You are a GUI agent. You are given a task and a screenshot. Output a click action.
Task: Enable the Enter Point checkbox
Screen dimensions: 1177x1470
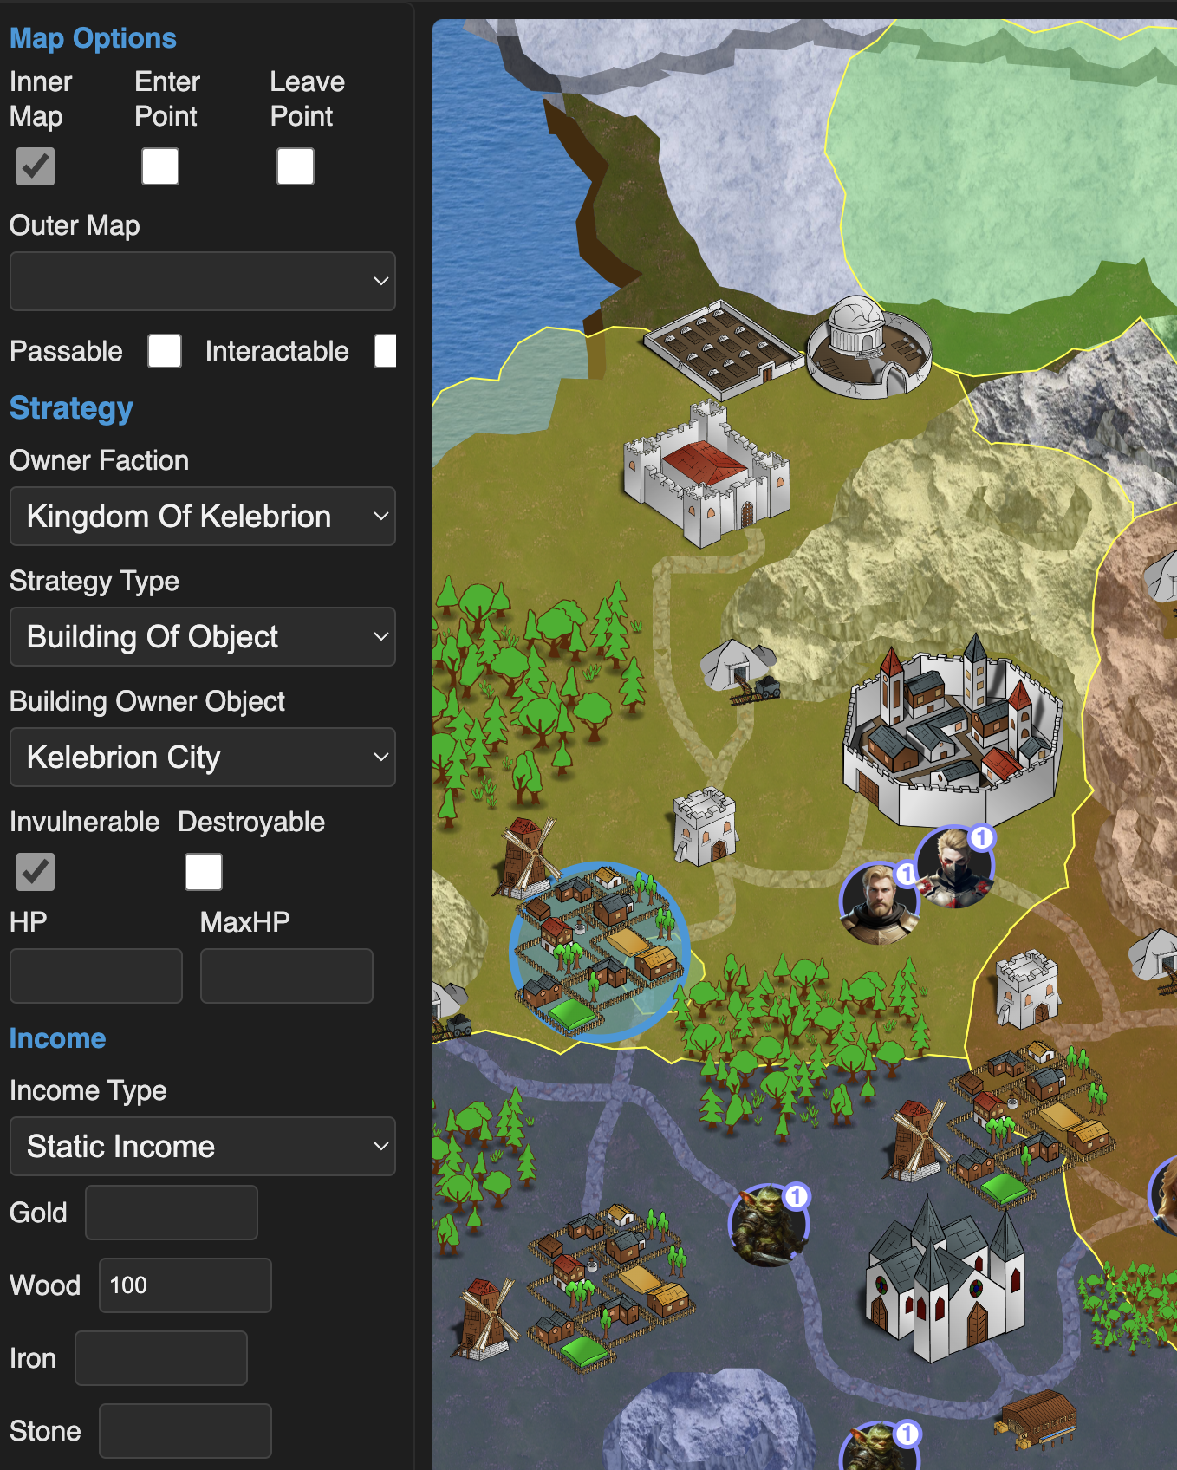[160, 166]
